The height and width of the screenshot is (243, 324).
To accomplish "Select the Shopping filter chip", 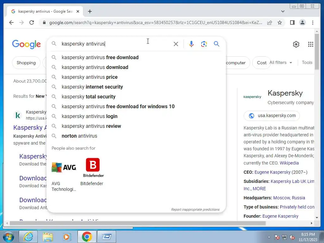I will (26, 63).
